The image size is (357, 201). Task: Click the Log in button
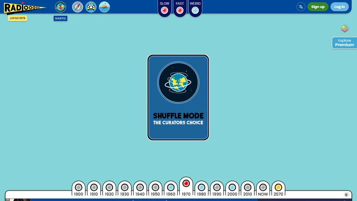coord(339,7)
